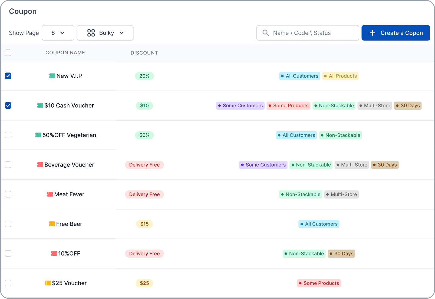Viewport: 435px width, 299px height.
Task: Toggle the select-all checkbox in table header
Action: (8, 53)
